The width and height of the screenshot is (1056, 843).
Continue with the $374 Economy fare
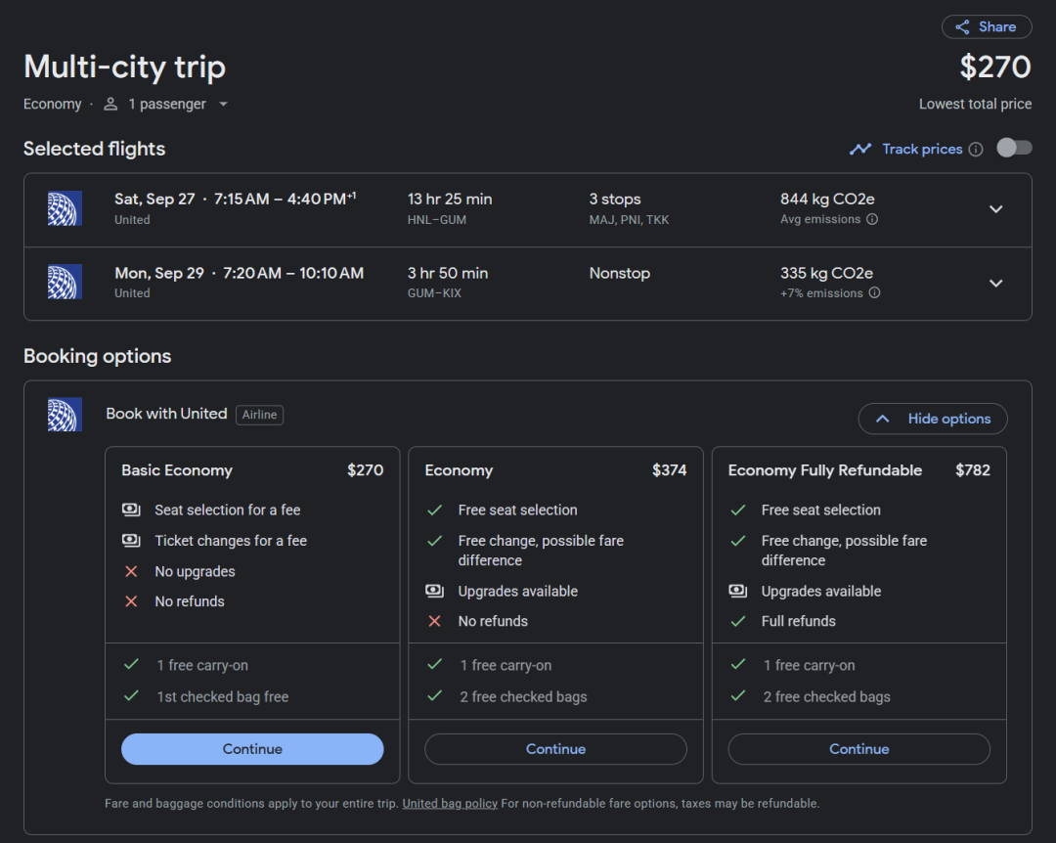(x=555, y=749)
